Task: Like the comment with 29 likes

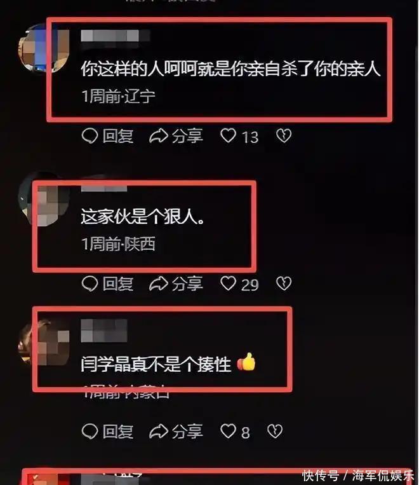Action: (239, 283)
